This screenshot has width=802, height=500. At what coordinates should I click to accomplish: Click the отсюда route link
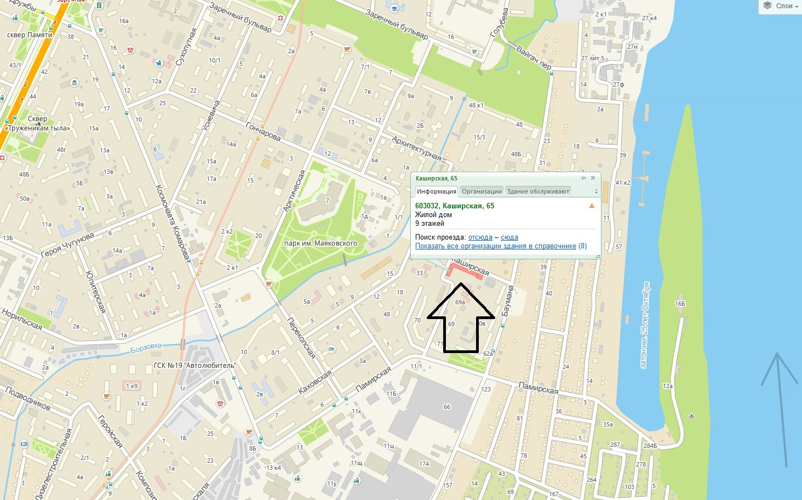click(x=480, y=237)
